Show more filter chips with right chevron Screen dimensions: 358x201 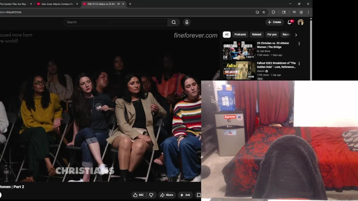point(296,35)
